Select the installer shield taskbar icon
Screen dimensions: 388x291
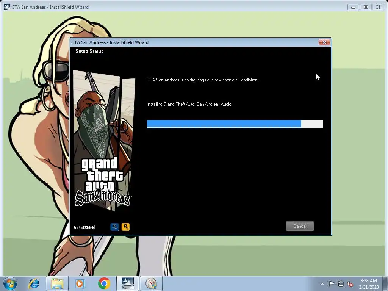pos(151,283)
